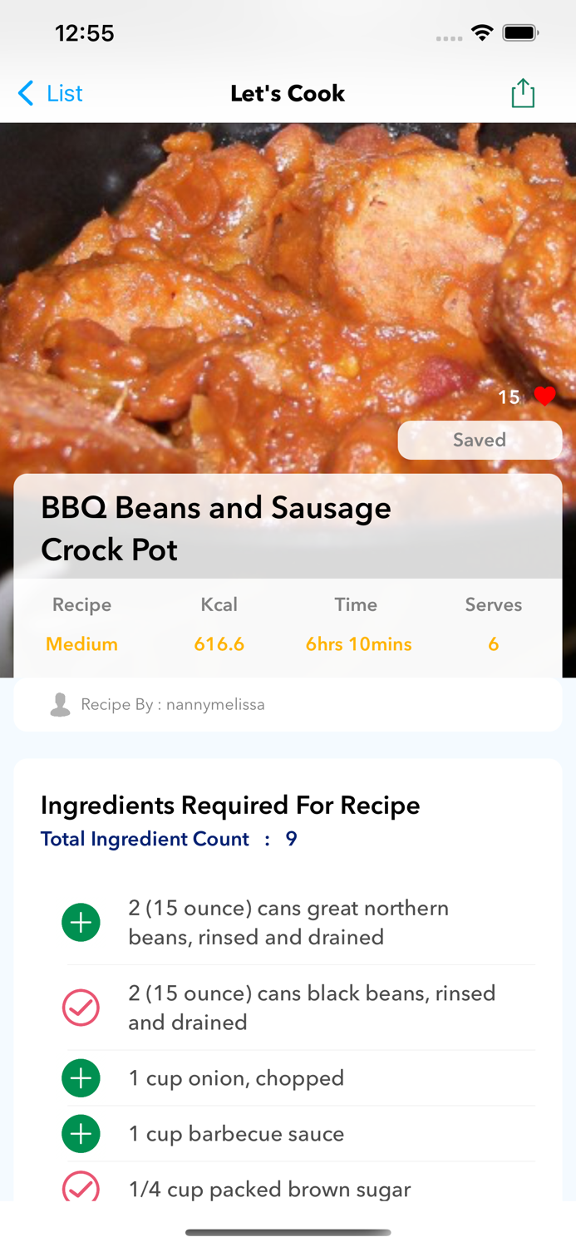Toggle the Saved state of this recipe

click(480, 440)
